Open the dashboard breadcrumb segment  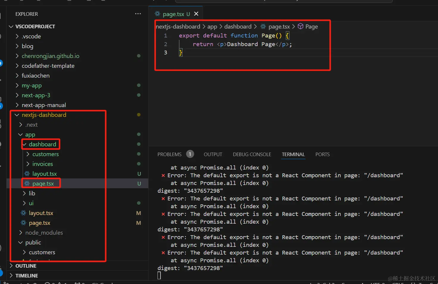[x=238, y=26]
